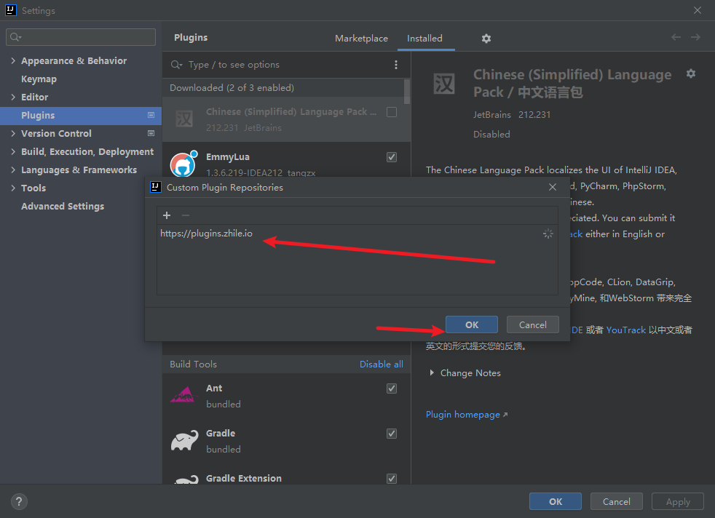
Task: Click the EmmyLua plugin icon
Action: [183, 164]
